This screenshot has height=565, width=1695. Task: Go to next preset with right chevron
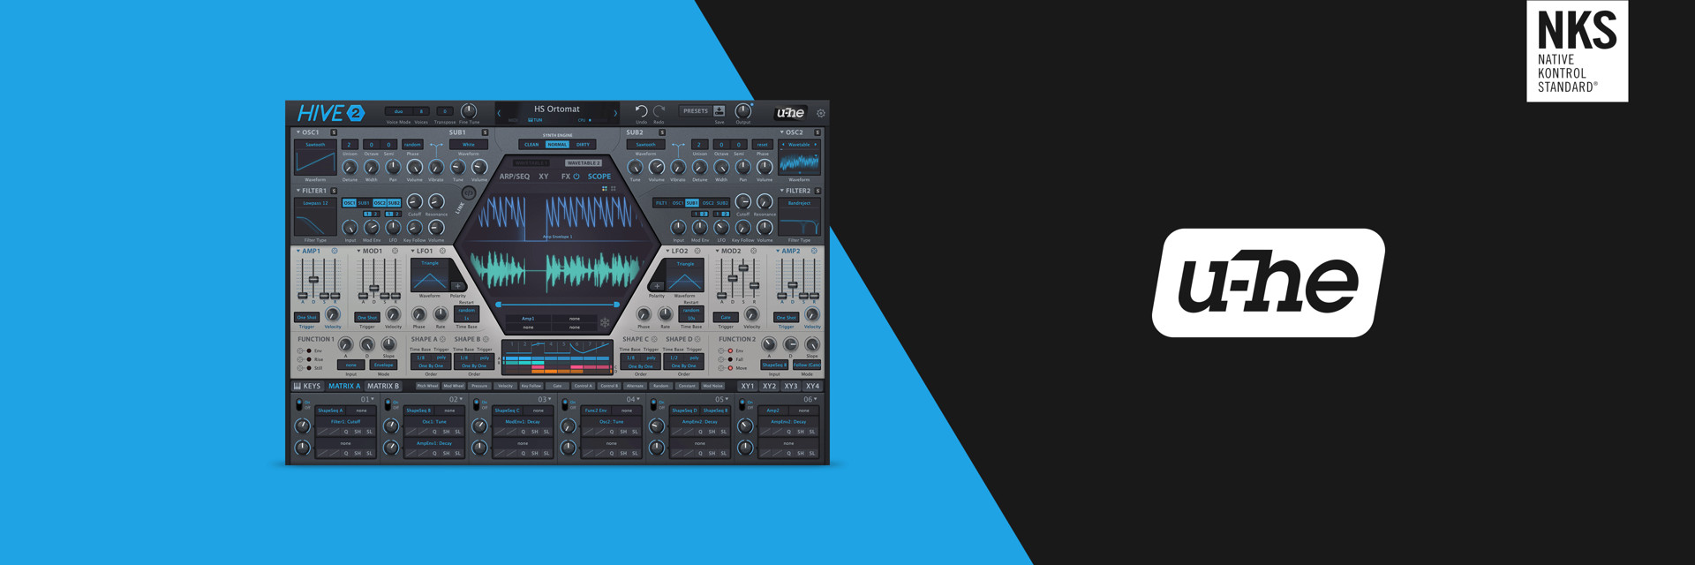click(x=615, y=113)
